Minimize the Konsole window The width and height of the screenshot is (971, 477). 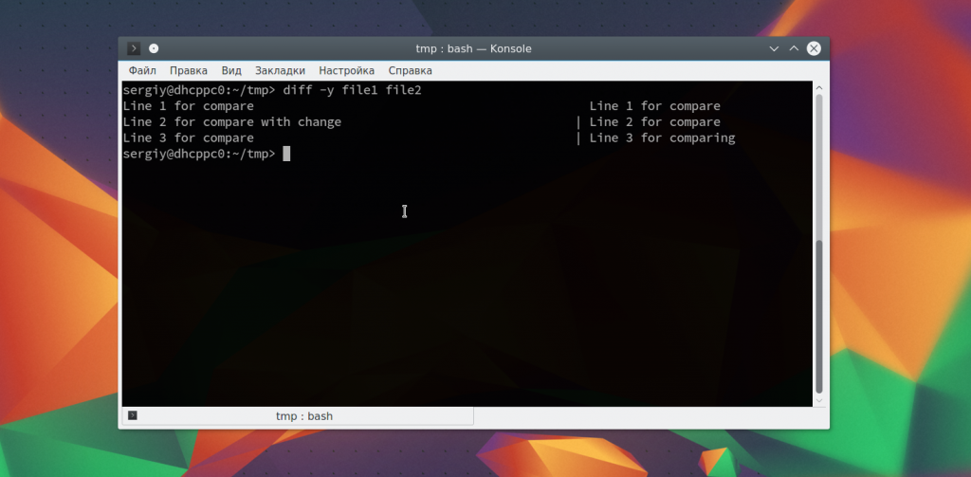(x=774, y=48)
